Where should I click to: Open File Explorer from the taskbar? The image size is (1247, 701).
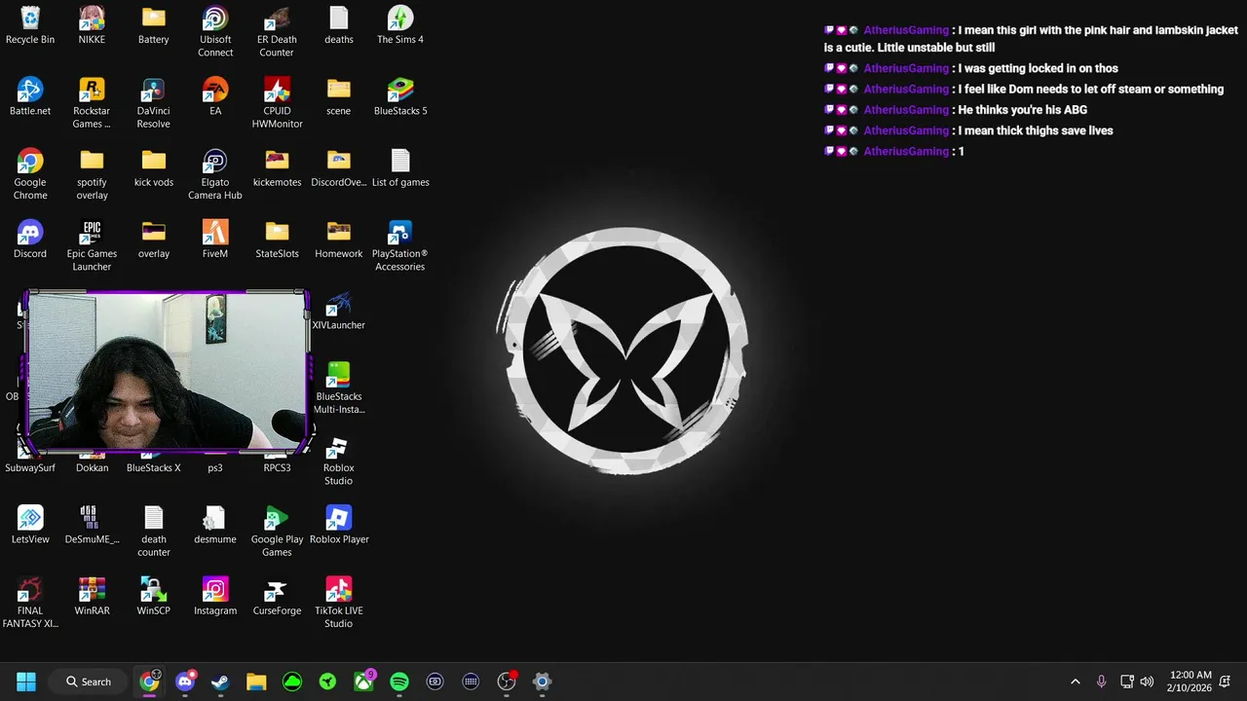(256, 682)
